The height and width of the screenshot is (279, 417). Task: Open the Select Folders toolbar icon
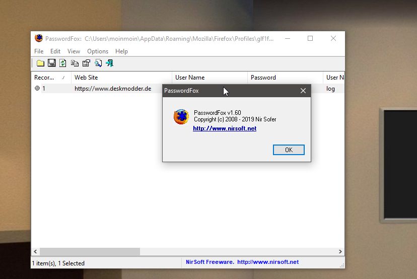pyautogui.click(x=40, y=63)
